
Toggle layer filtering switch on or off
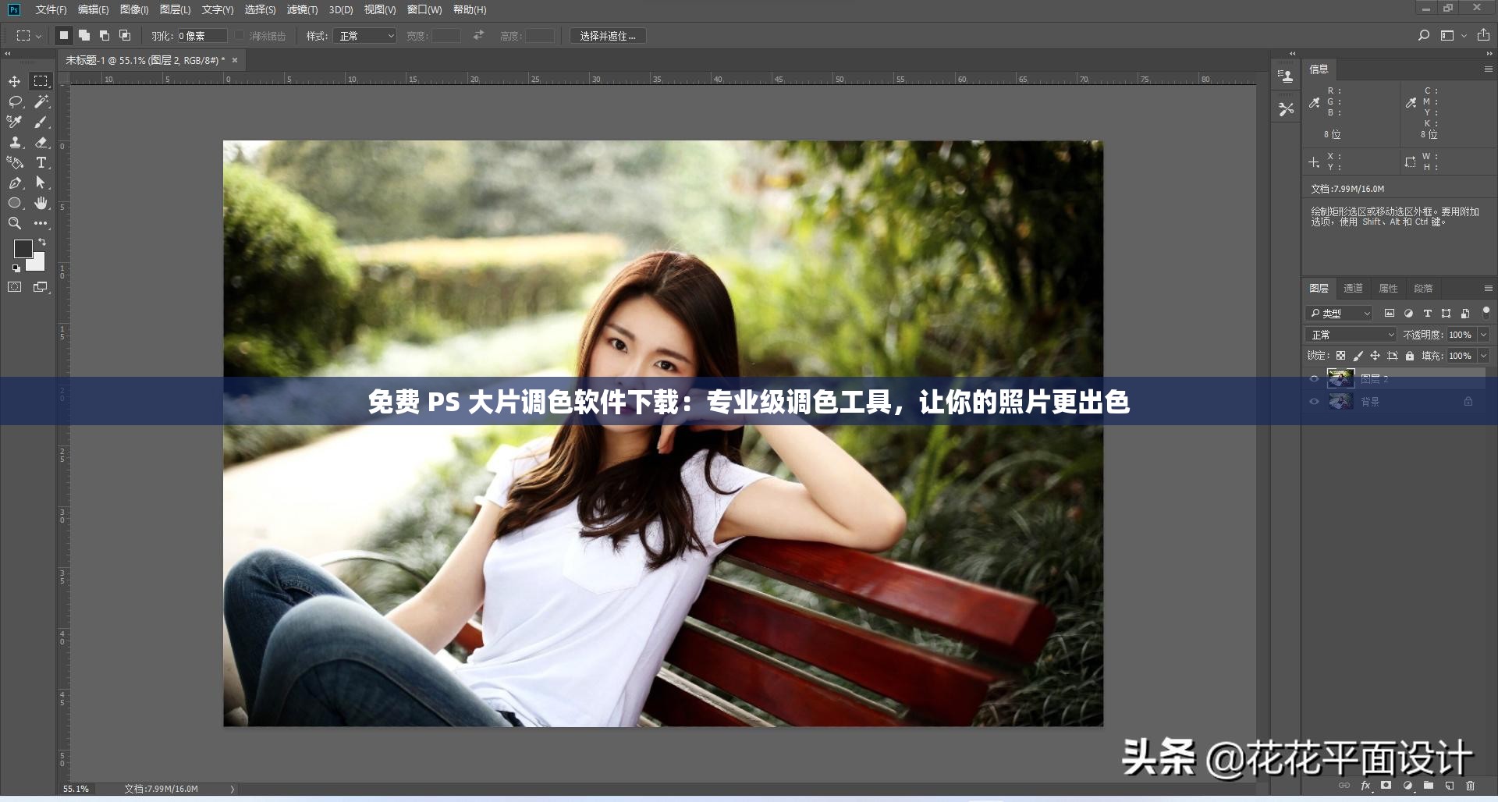(x=1486, y=313)
